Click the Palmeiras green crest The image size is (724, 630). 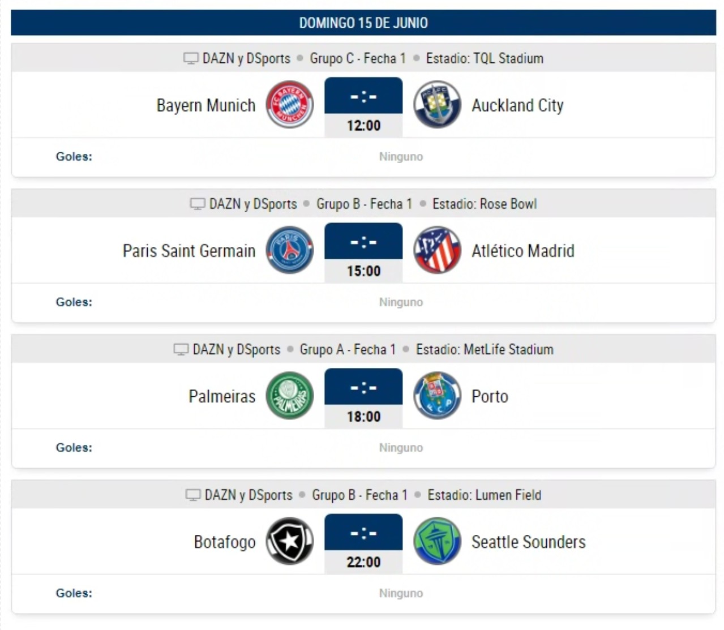point(290,395)
